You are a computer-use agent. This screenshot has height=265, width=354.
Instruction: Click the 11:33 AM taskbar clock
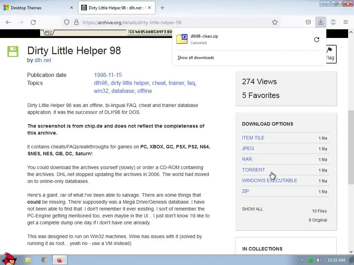click(336, 260)
